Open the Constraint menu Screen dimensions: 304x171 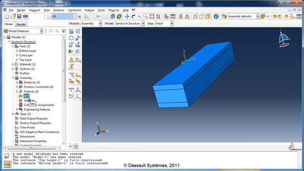point(75,10)
